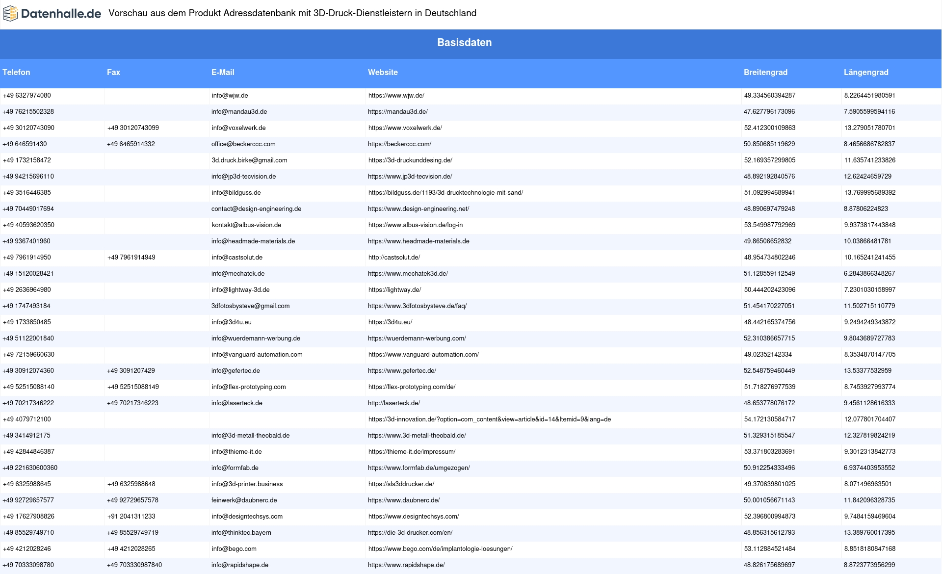Open the https://mandau3d.de/ website link
This screenshot has width=942, height=574.
(398, 112)
